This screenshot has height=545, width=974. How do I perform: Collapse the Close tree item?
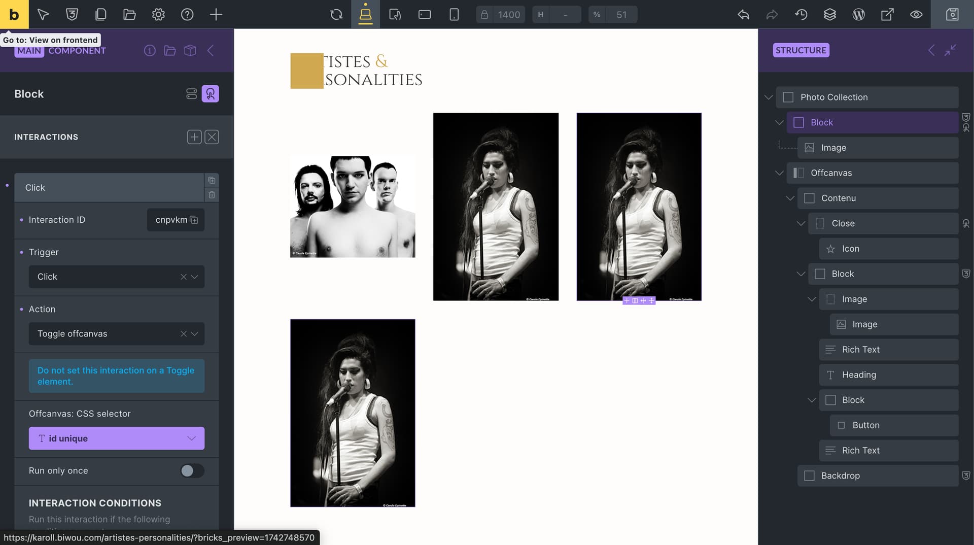tap(801, 224)
